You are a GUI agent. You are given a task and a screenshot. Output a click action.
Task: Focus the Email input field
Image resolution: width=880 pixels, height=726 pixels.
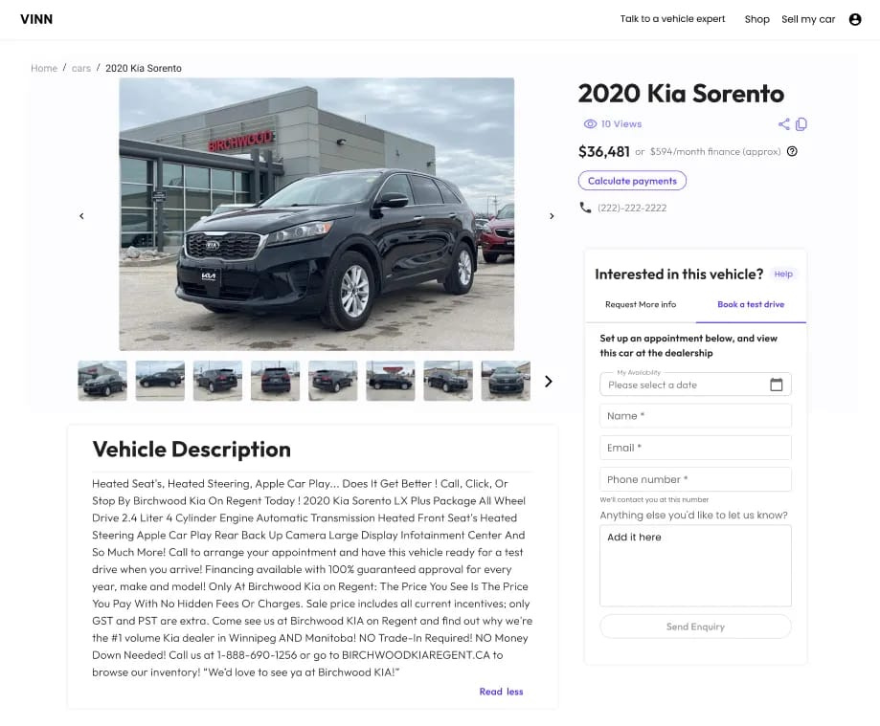[x=695, y=448]
